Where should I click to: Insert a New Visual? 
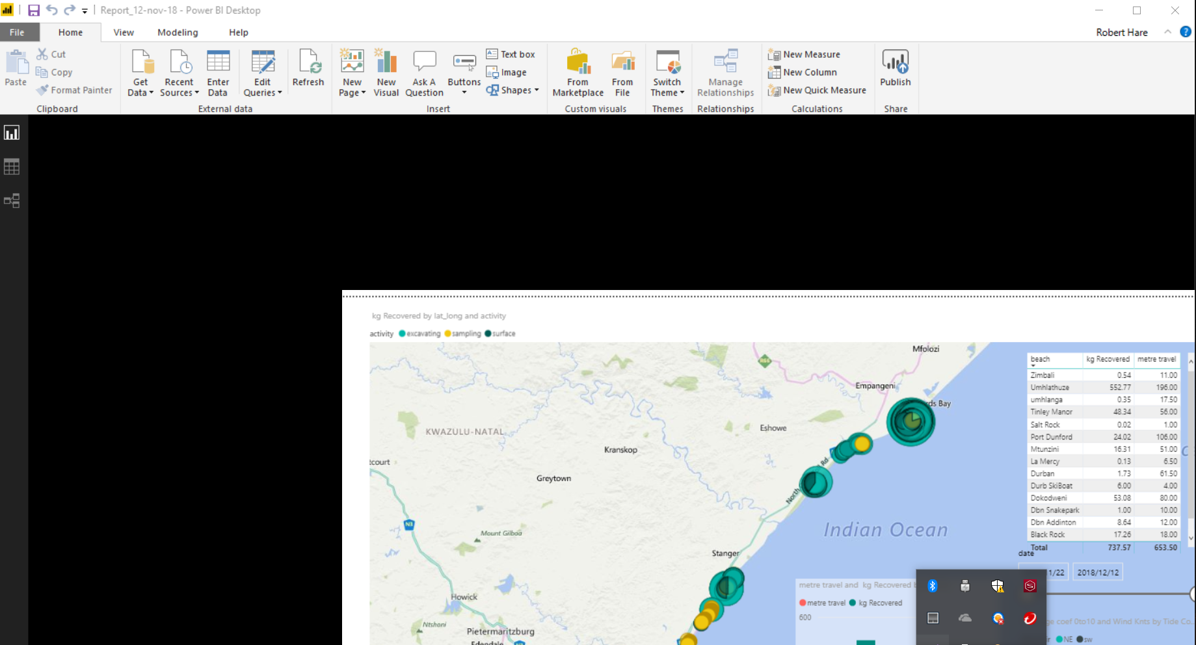click(x=386, y=73)
